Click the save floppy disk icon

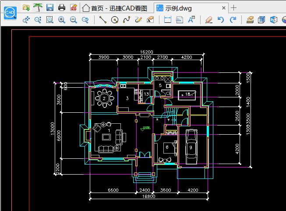coord(50,7)
